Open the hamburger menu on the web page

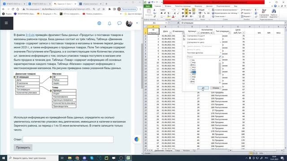[x=6, y=23]
